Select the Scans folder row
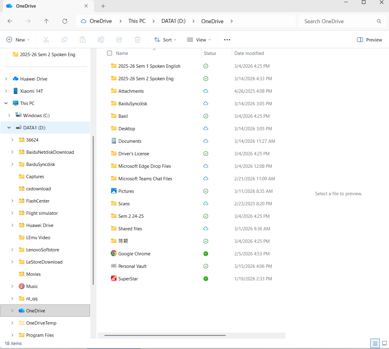 pyautogui.click(x=191, y=203)
